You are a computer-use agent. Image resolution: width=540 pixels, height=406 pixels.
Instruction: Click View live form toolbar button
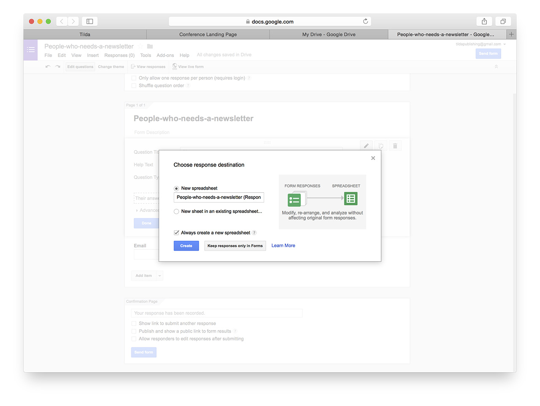[188, 67]
